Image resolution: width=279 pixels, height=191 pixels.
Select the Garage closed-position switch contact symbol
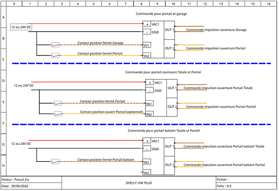tap(55, 45)
